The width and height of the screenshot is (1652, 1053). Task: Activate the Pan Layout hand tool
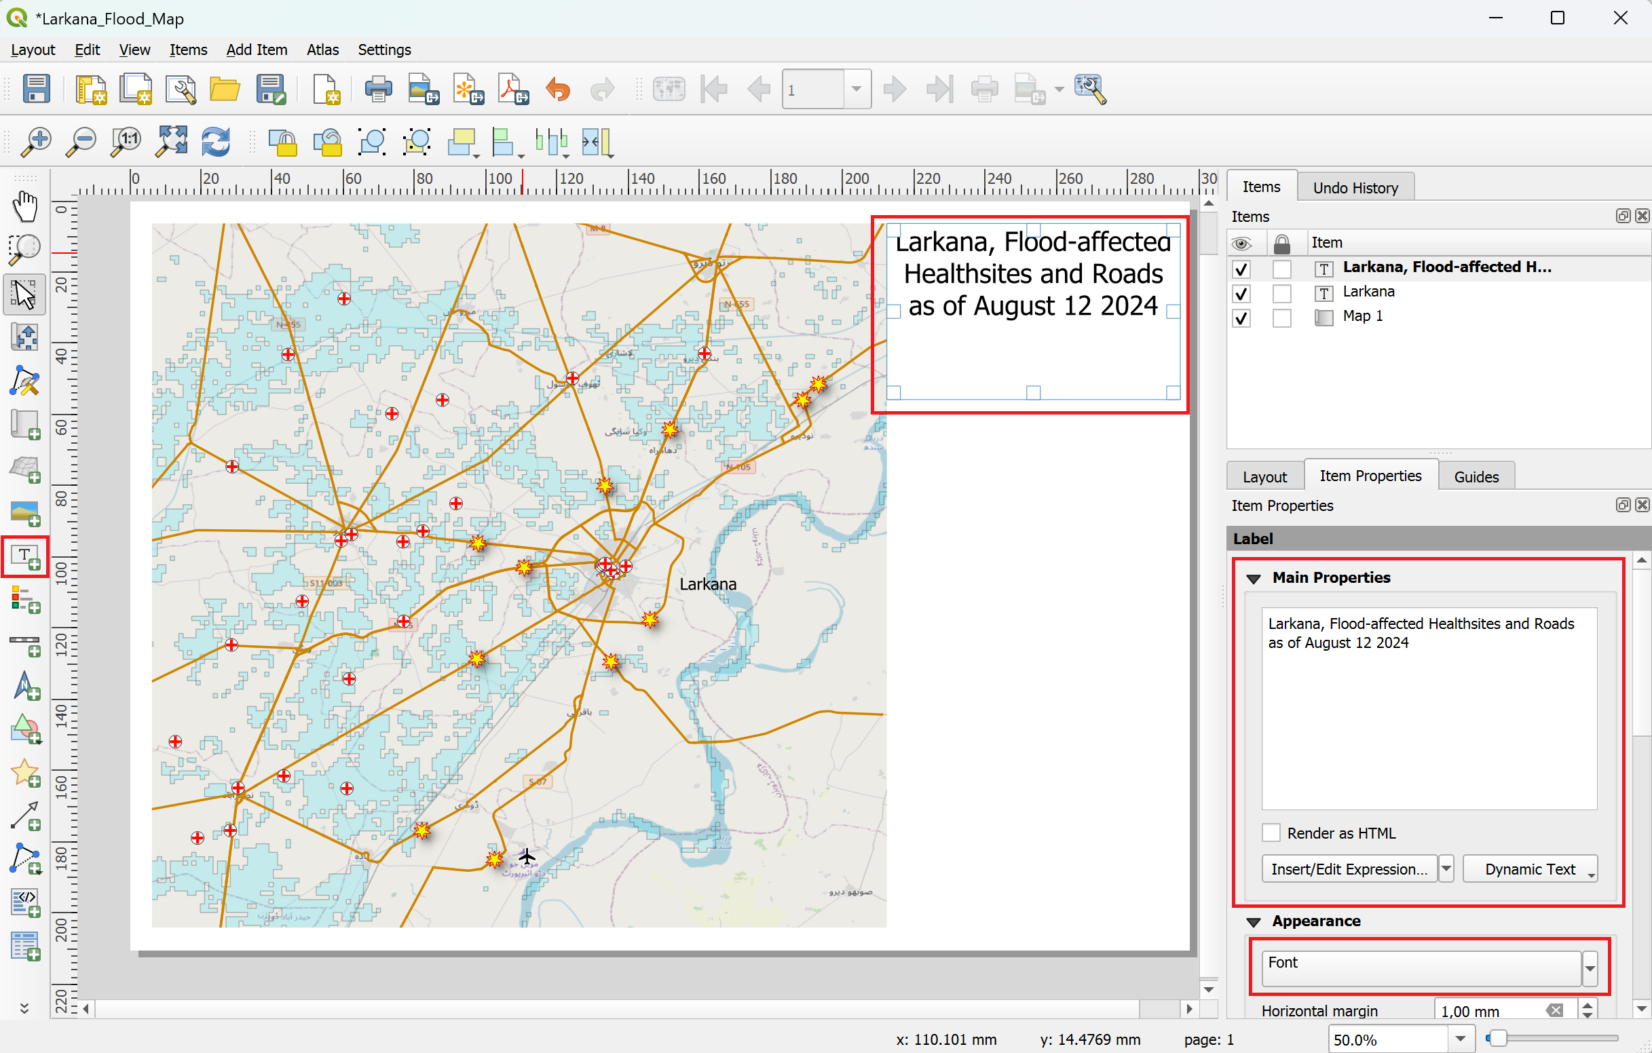pyautogui.click(x=24, y=206)
